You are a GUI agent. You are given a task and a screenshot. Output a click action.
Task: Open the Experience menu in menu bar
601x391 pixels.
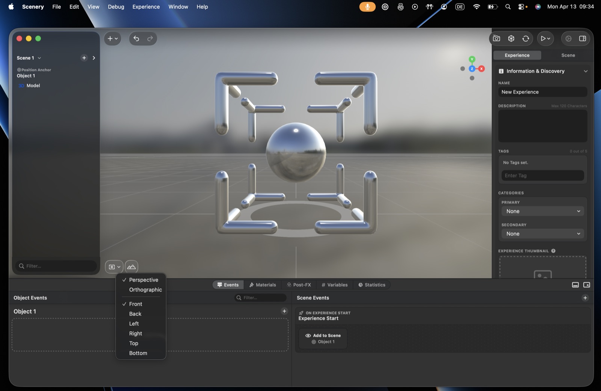[x=146, y=7]
